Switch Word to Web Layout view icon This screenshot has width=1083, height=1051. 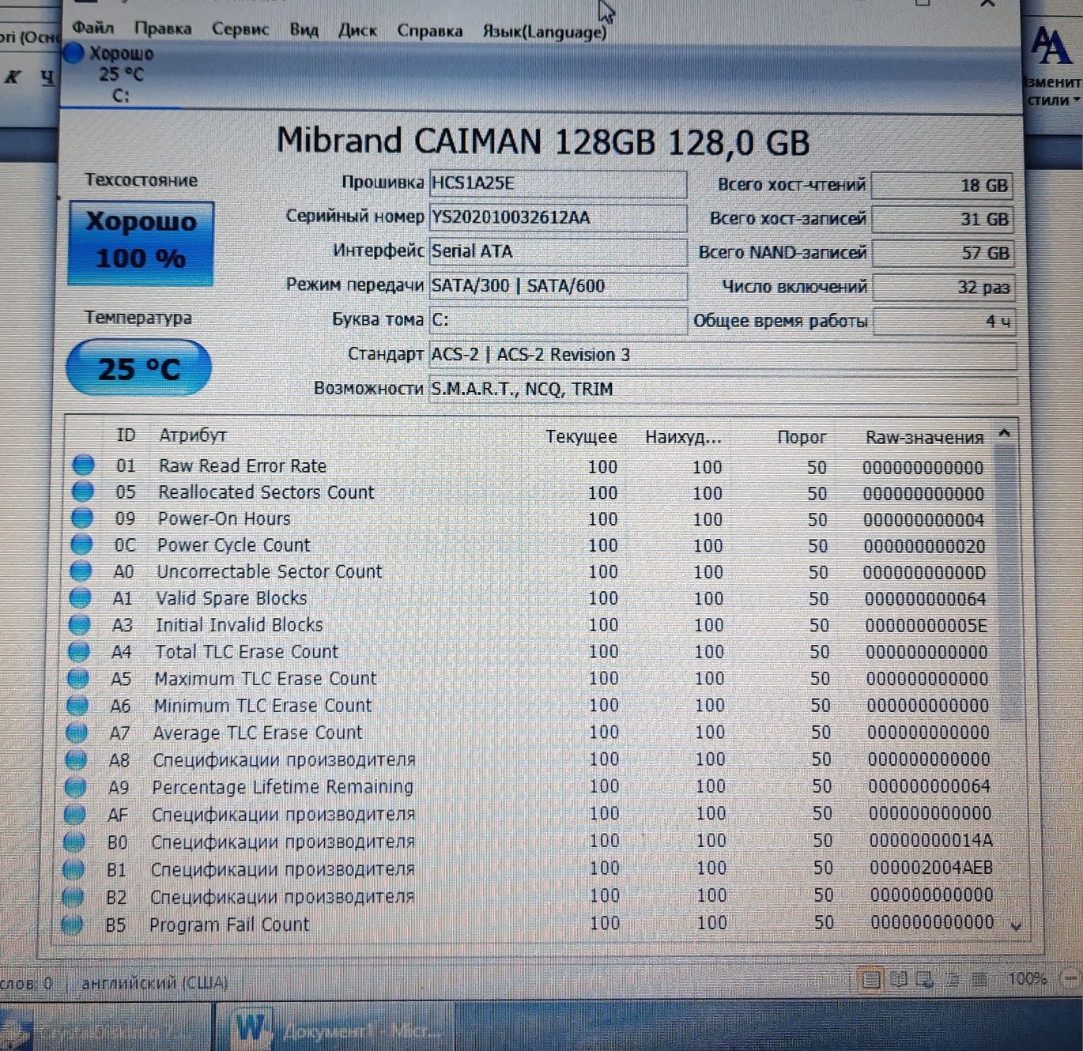coord(925,980)
